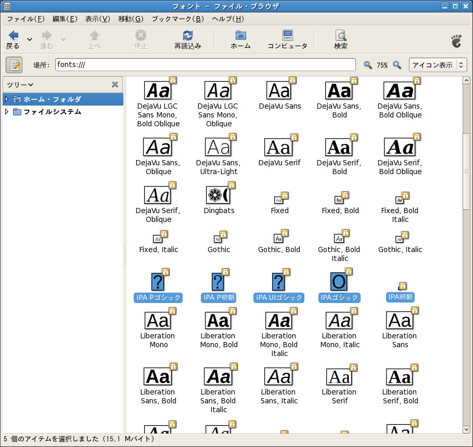Open the アイコン表示 view mode dropdown
473x447 pixels.
click(x=438, y=65)
